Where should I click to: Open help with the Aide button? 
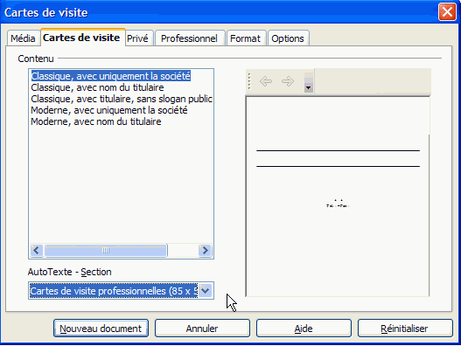click(x=304, y=329)
